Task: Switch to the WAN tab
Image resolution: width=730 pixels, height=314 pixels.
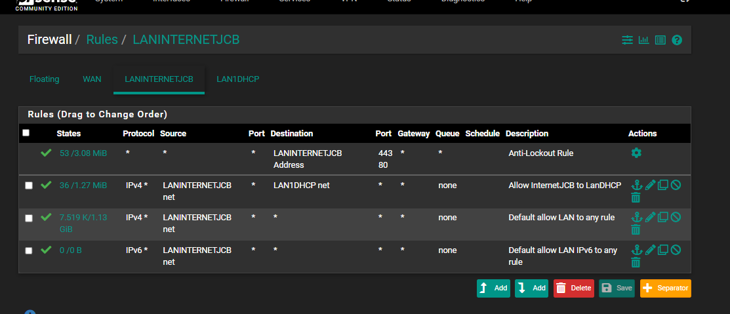Action: tap(92, 79)
